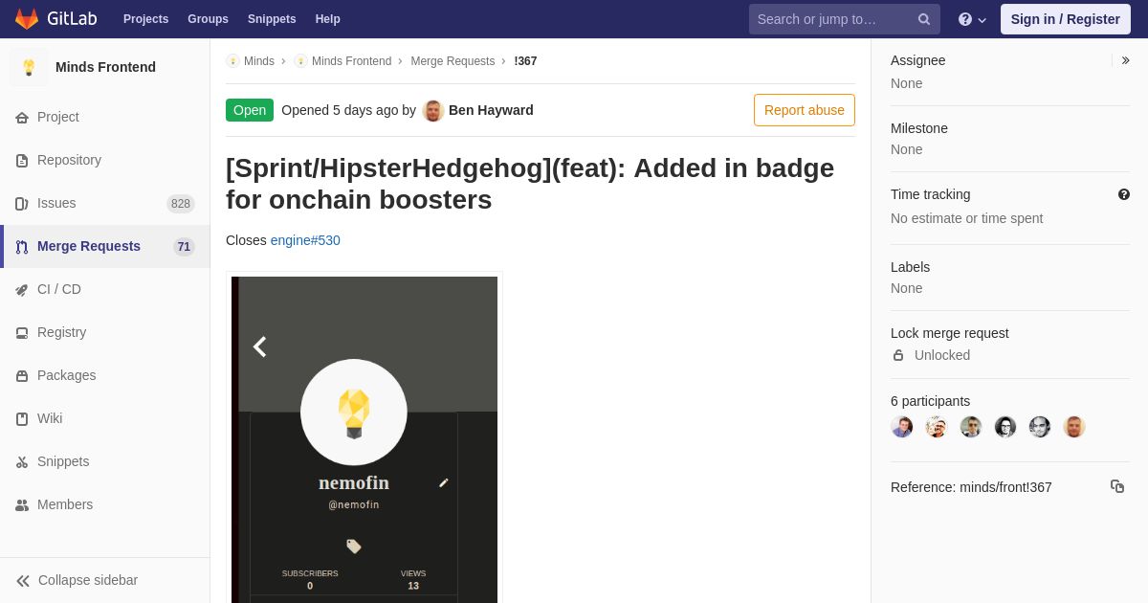
Task: Click the !367 breadcrumb item
Action: [x=525, y=61]
